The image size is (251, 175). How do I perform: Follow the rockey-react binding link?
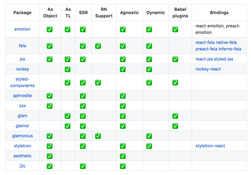pos(208,69)
